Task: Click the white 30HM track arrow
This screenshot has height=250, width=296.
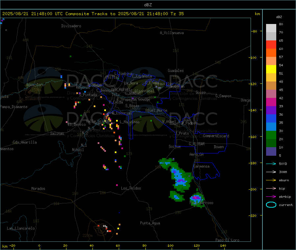Action: click(271, 172)
